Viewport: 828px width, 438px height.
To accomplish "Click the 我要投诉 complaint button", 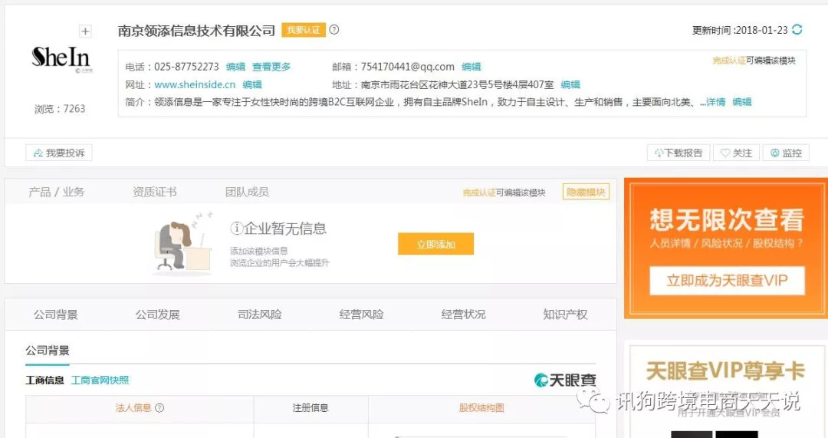I will (58, 153).
